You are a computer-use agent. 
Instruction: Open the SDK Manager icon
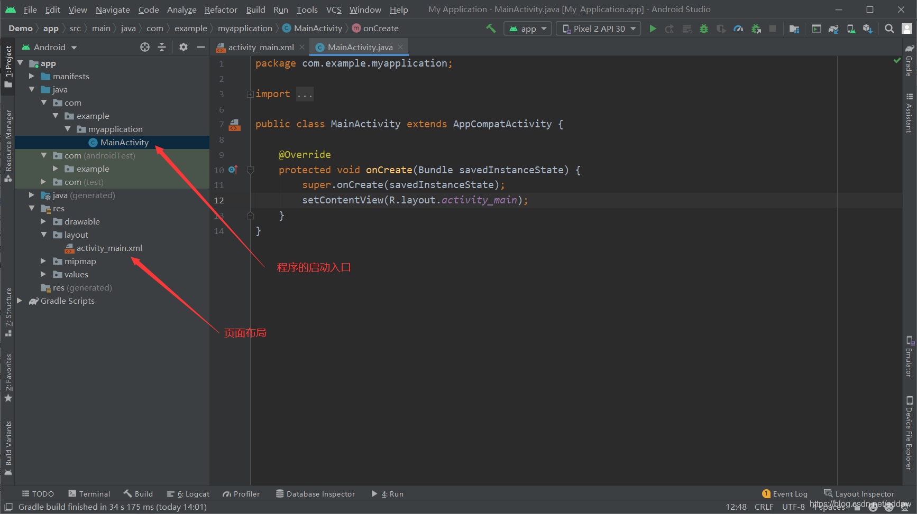[x=868, y=29]
